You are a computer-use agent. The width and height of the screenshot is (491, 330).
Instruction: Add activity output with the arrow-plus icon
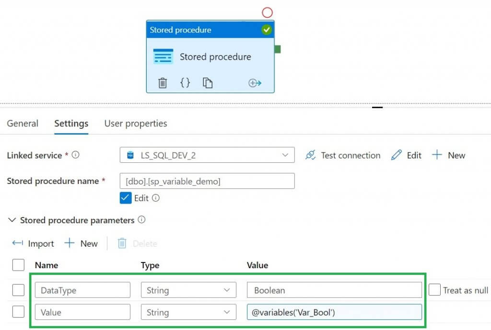pyautogui.click(x=255, y=83)
